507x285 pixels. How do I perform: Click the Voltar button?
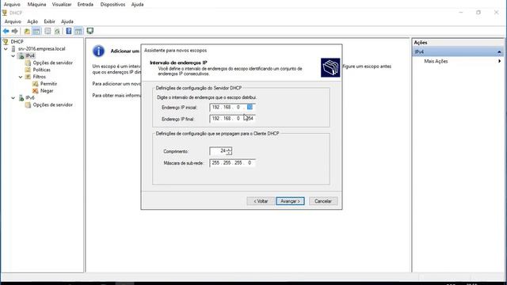click(261, 201)
